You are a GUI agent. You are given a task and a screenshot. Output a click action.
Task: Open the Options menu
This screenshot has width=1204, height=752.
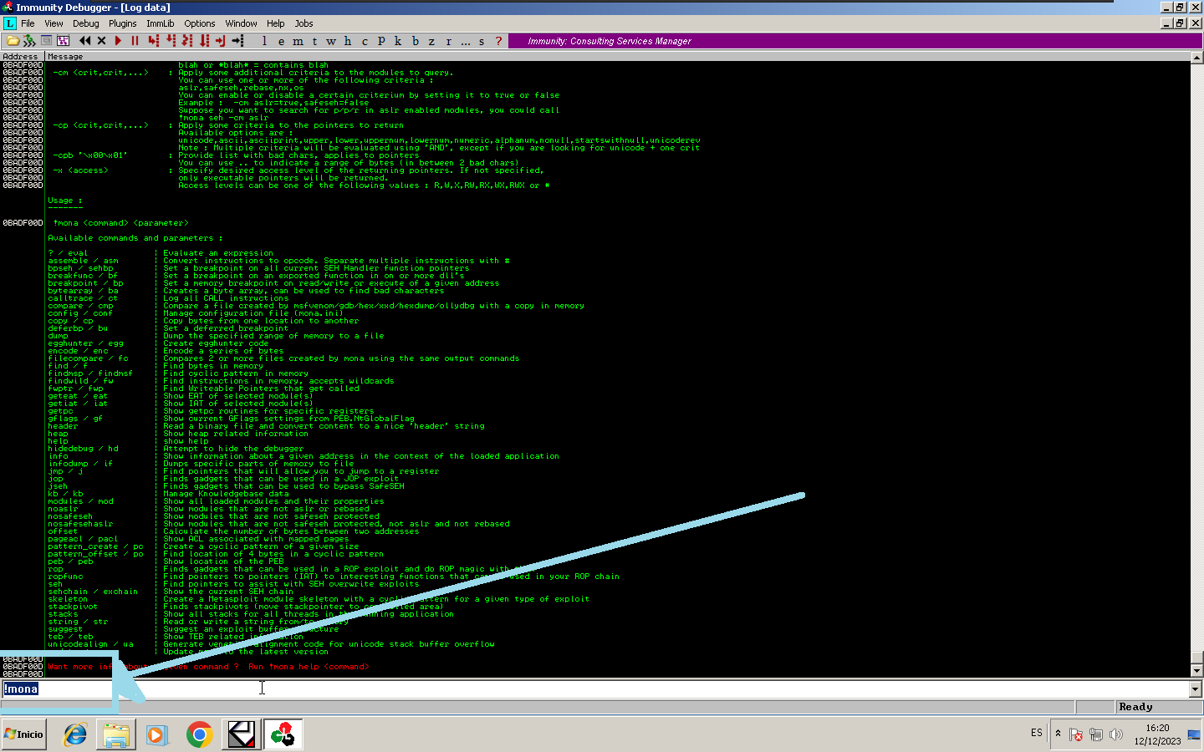click(x=200, y=23)
